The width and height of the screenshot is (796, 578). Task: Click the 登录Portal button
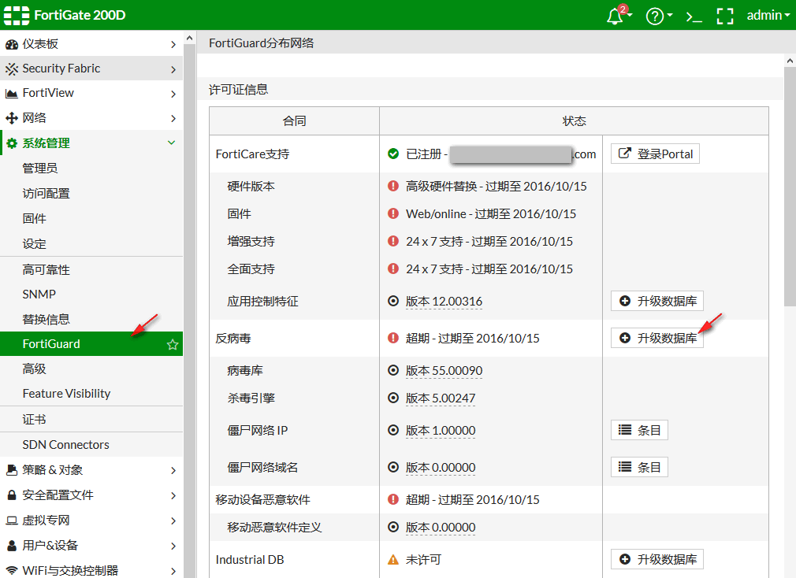(x=655, y=154)
